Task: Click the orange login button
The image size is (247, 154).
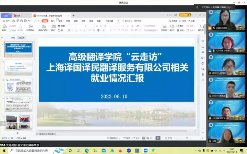Action: coord(185,15)
